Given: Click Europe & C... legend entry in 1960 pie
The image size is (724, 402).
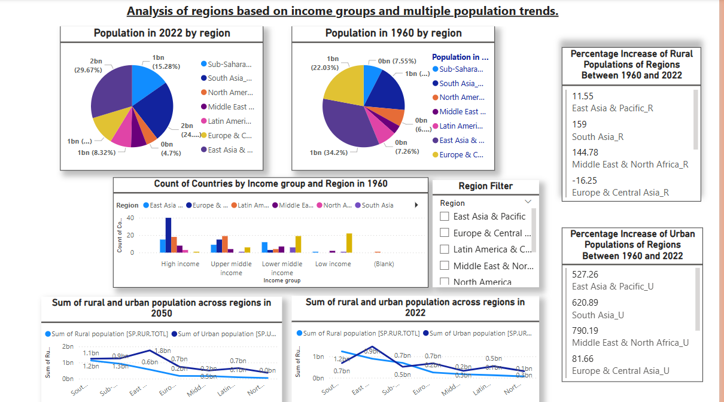Looking at the screenshot, I should coord(458,155).
